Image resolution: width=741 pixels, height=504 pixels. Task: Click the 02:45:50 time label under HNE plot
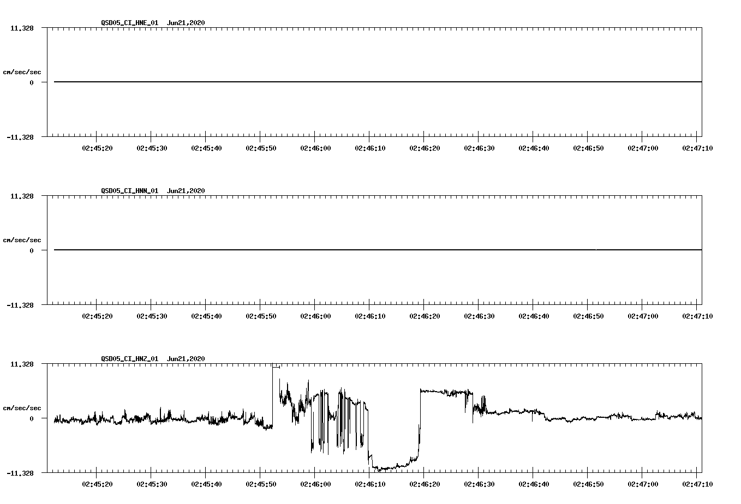[261, 148]
